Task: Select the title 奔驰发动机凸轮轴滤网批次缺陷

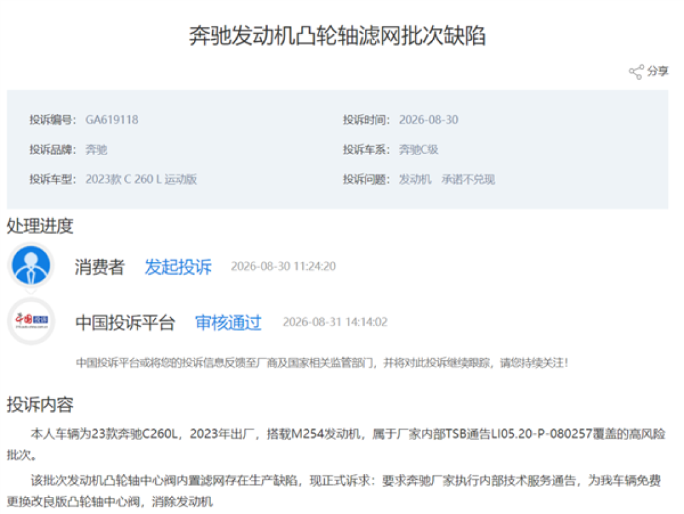Action: pos(337,35)
